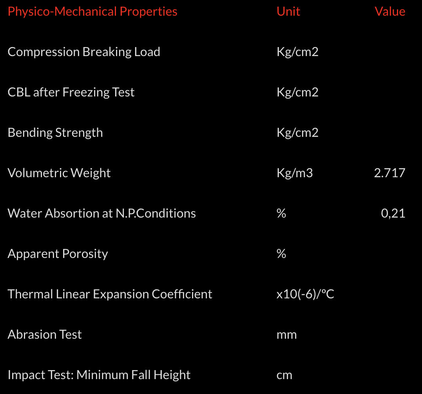
Task: Click Impact Test: Minimum Fall Height label
Action: tap(99, 375)
